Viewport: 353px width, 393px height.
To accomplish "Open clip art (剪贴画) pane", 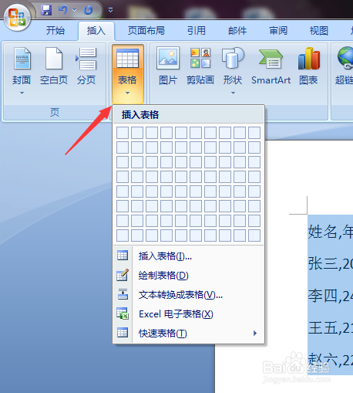I will [200, 66].
